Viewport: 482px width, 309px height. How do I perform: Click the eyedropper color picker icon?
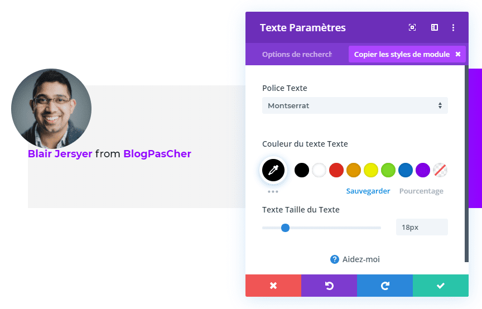(273, 170)
